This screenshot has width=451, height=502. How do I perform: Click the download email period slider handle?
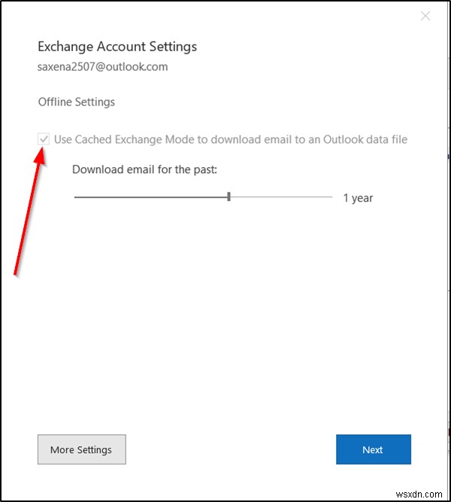(x=229, y=196)
